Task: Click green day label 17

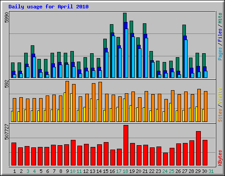Action: [119, 171]
